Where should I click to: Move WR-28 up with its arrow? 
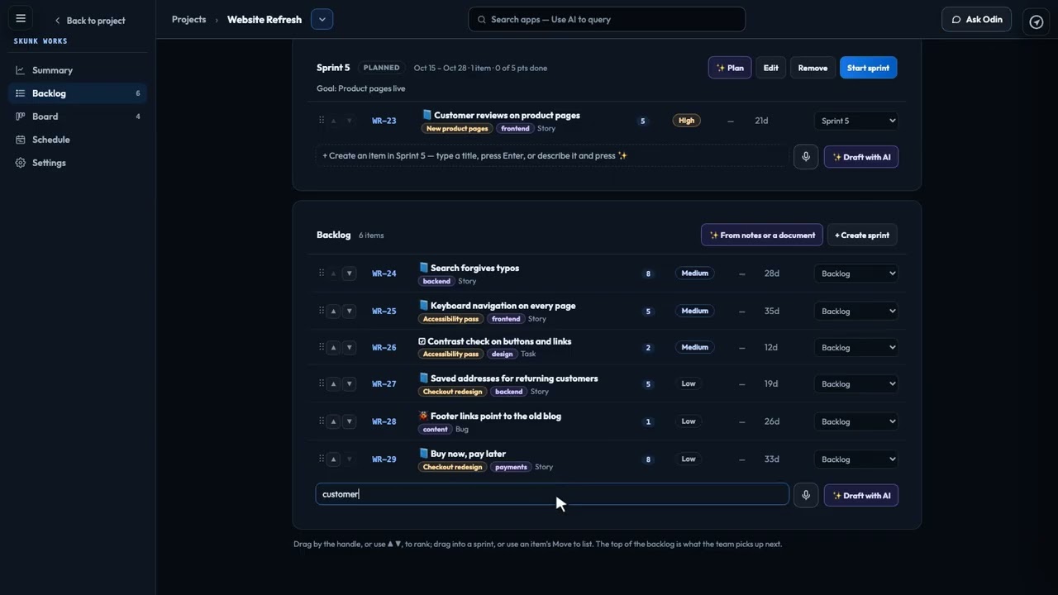(334, 421)
